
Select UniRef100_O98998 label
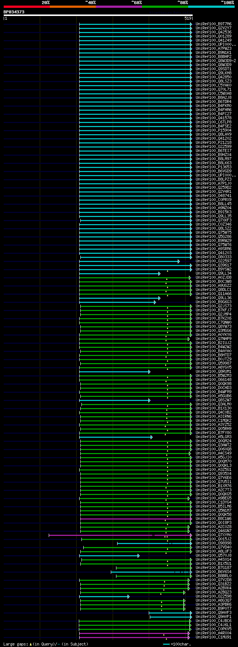(213, 543)
